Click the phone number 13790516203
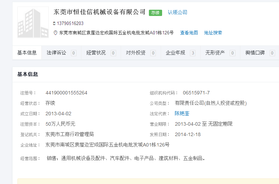The height and width of the screenshot is (184, 279). point(70,24)
